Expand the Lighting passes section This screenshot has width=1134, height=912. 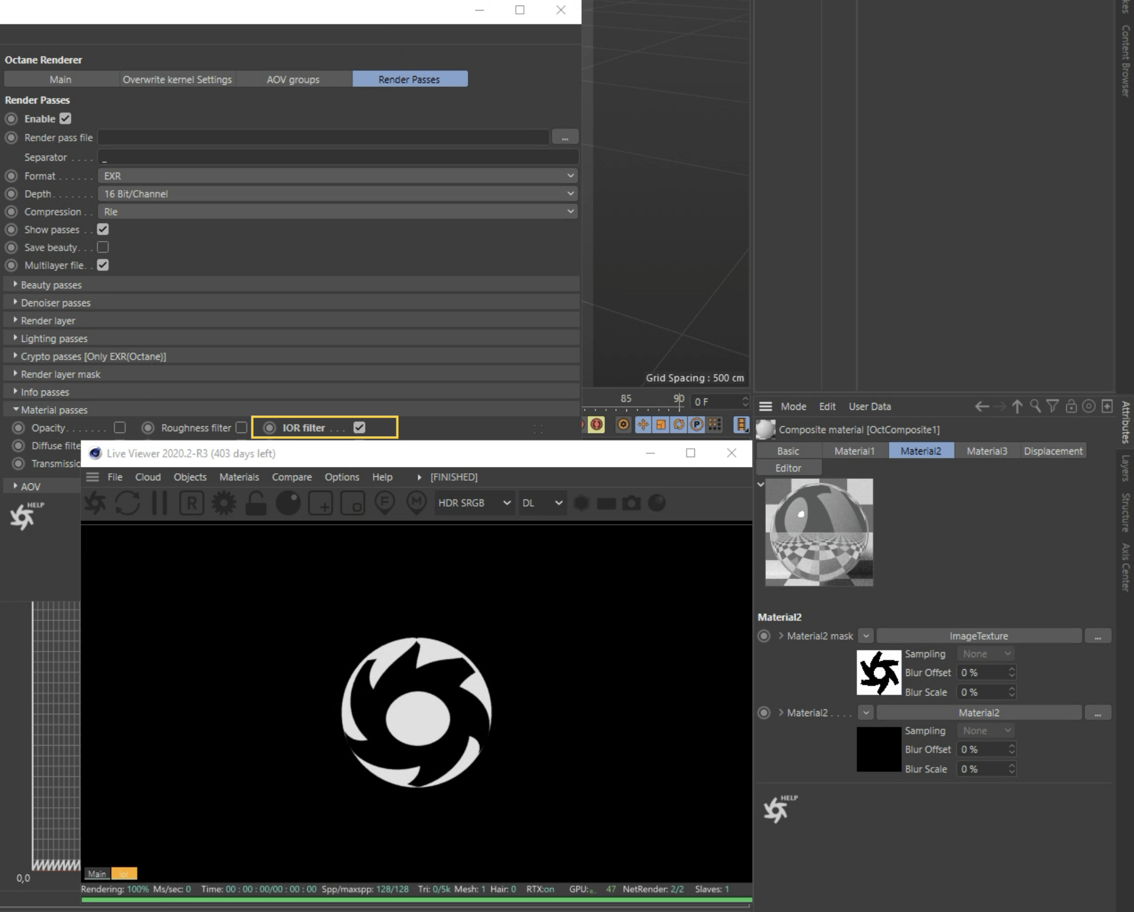click(x=292, y=338)
